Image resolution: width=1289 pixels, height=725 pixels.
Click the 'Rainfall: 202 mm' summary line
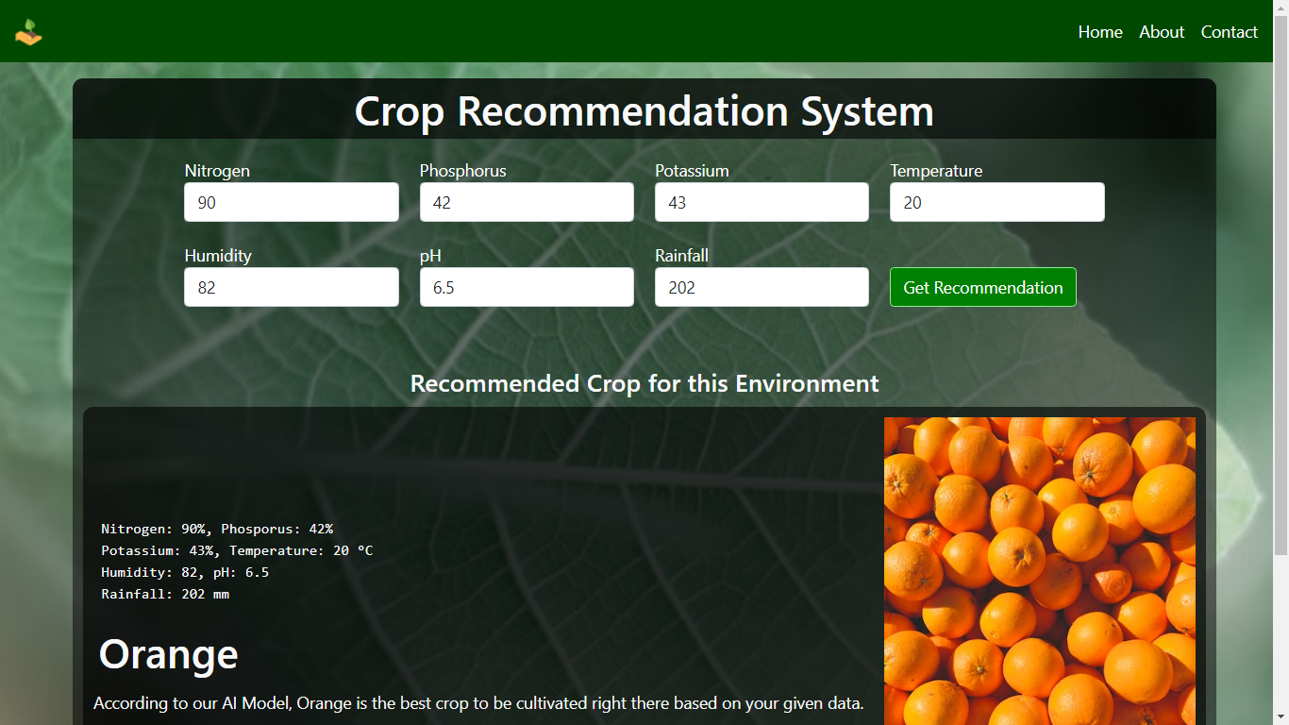point(165,595)
